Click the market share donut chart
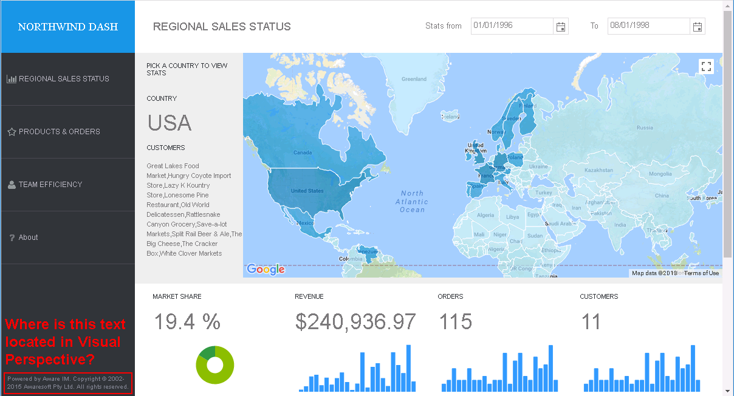Viewport: 734px width, 396px height. (214, 364)
